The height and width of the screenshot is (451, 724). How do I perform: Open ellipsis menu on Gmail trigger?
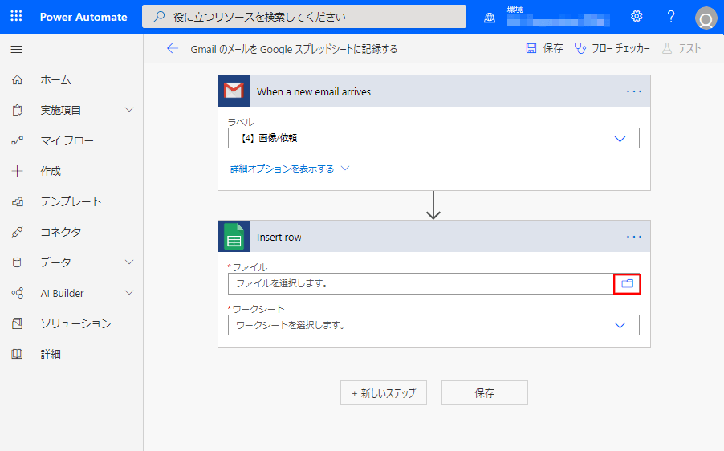click(x=634, y=91)
